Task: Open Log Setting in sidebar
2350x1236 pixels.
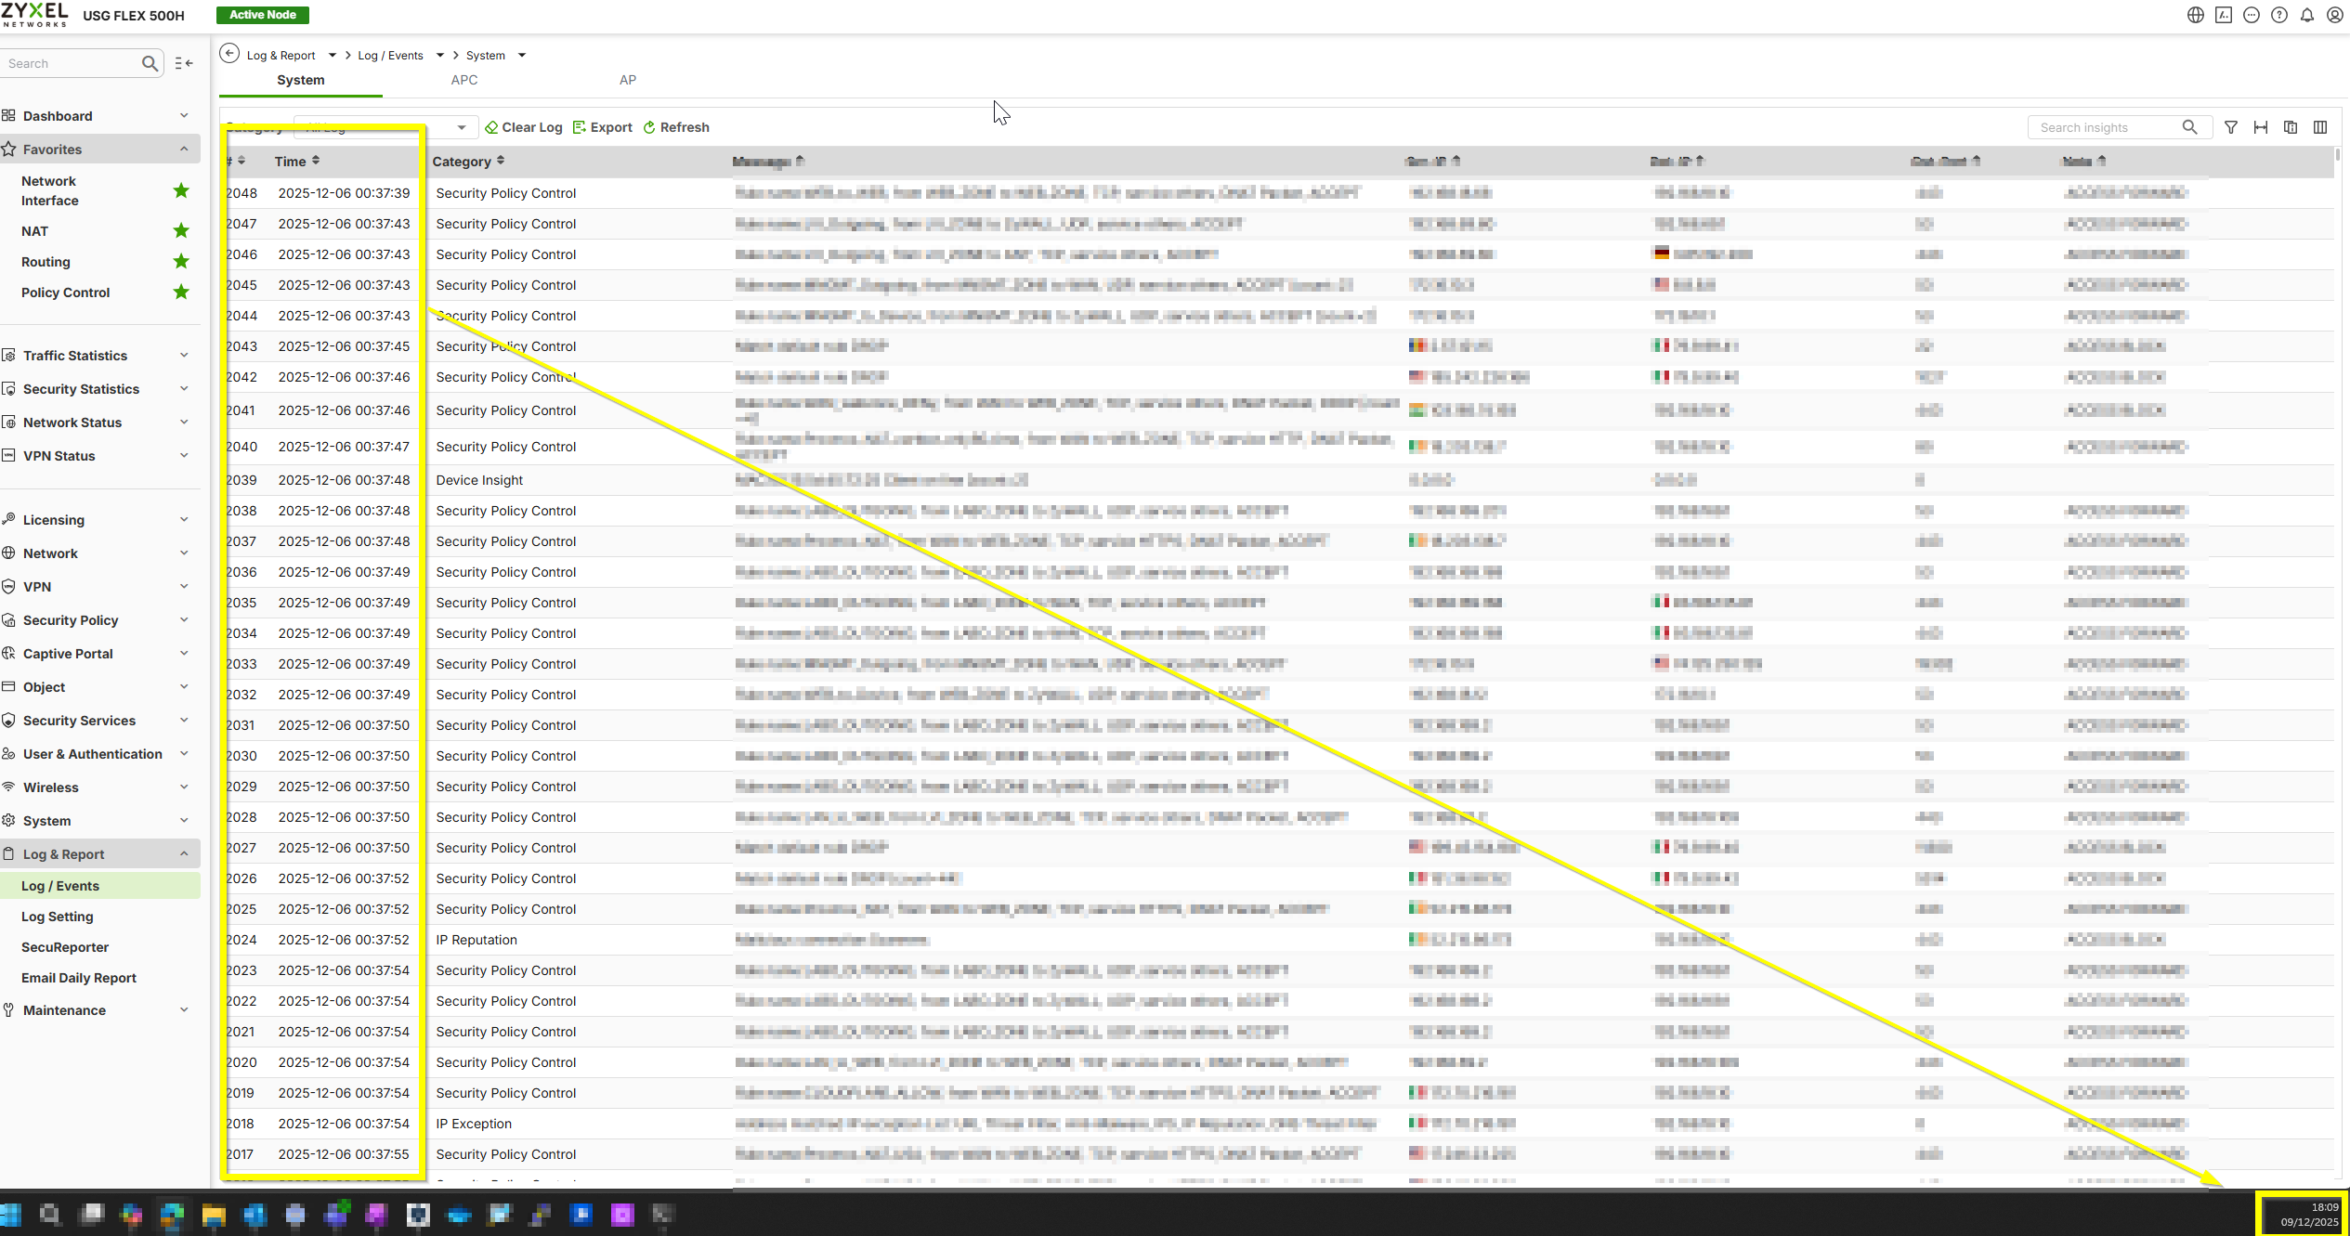Action: tap(58, 917)
